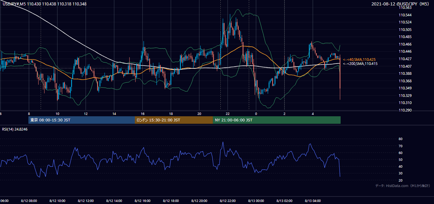
Task: Click the orange 40 SMA label 110.425
Action: [359, 60]
